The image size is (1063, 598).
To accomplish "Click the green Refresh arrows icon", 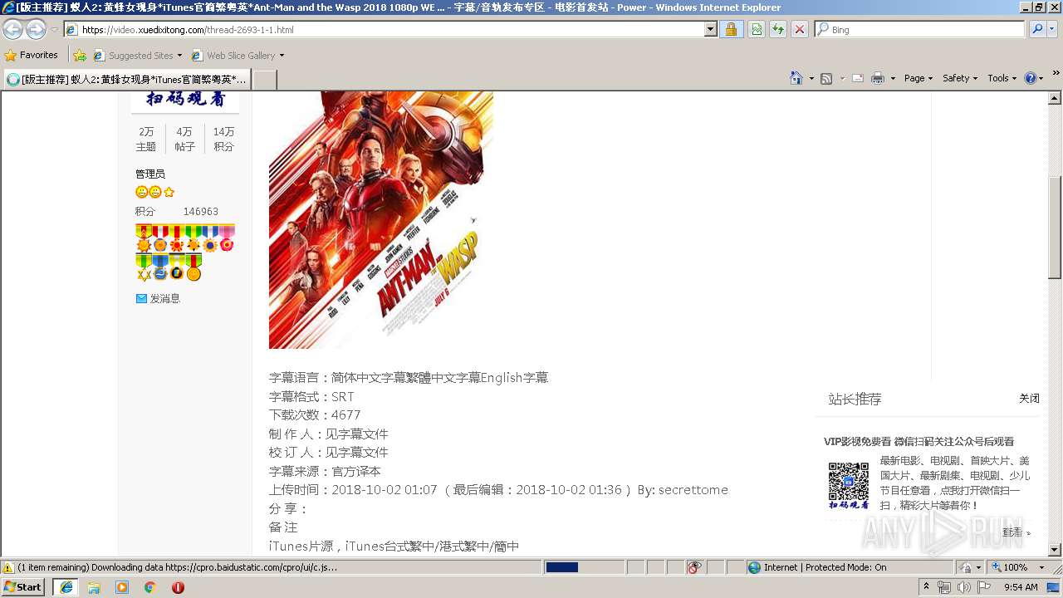I will (778, 29).
